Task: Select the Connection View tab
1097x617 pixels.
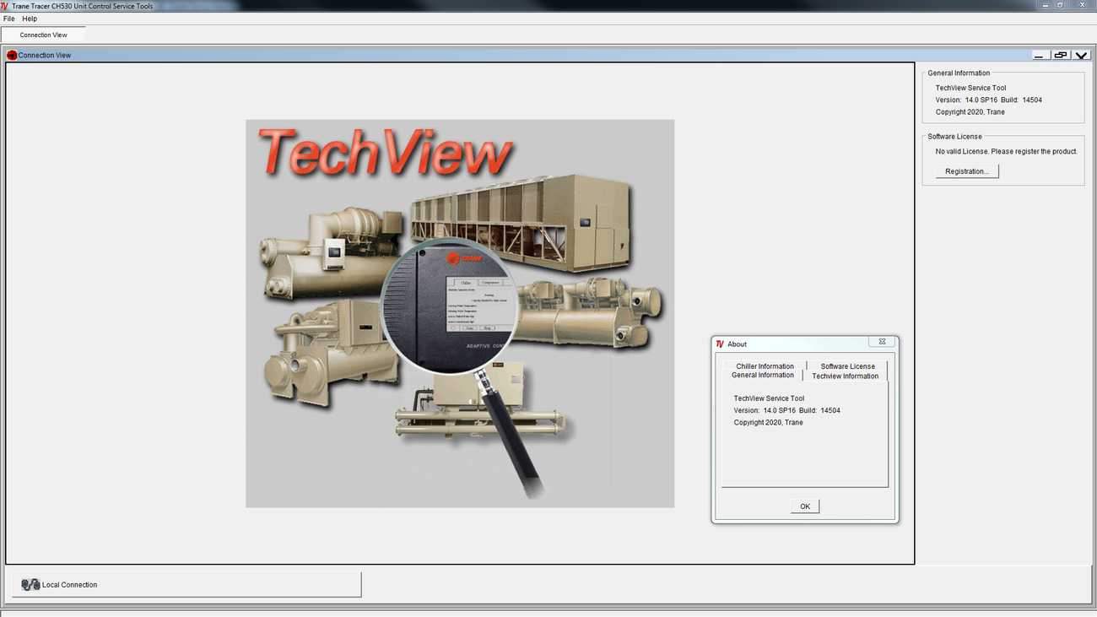Action: 43,35
